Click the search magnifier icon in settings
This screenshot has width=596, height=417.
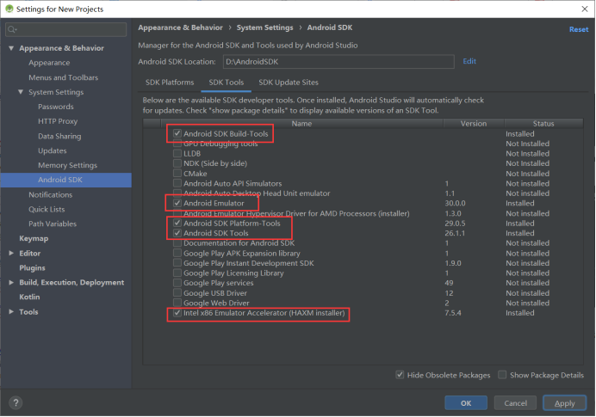(x=12, y=29)
